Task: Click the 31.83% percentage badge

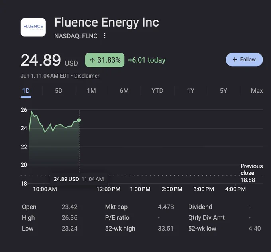Action: click(x=105, y=60)
